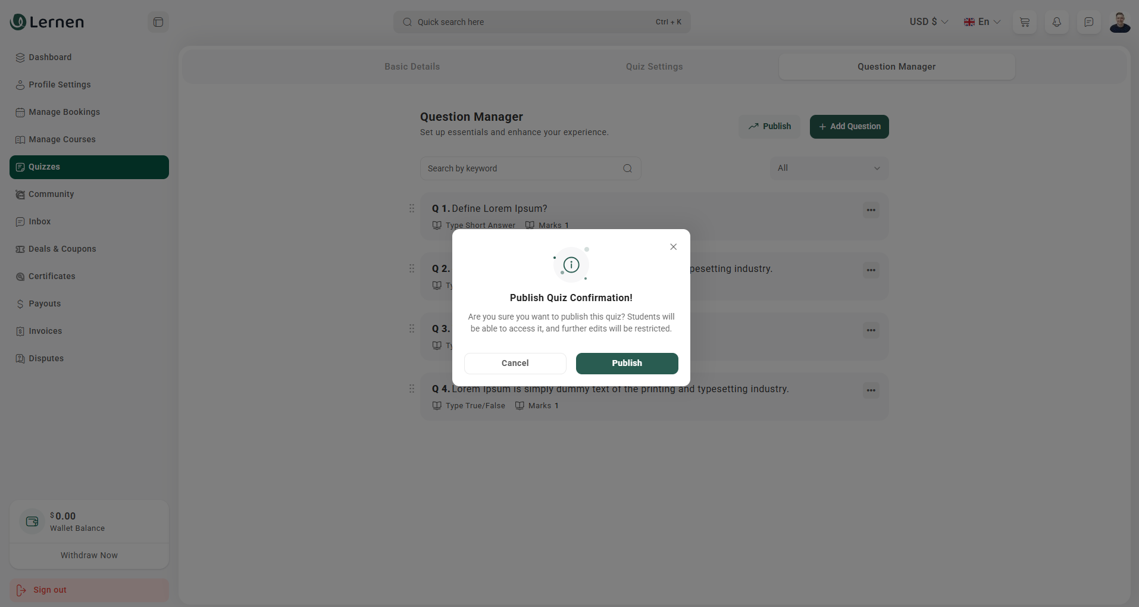Click the drag handle beside Question 1
This screenshot has height=607, width=1139.
click(412, 208)
